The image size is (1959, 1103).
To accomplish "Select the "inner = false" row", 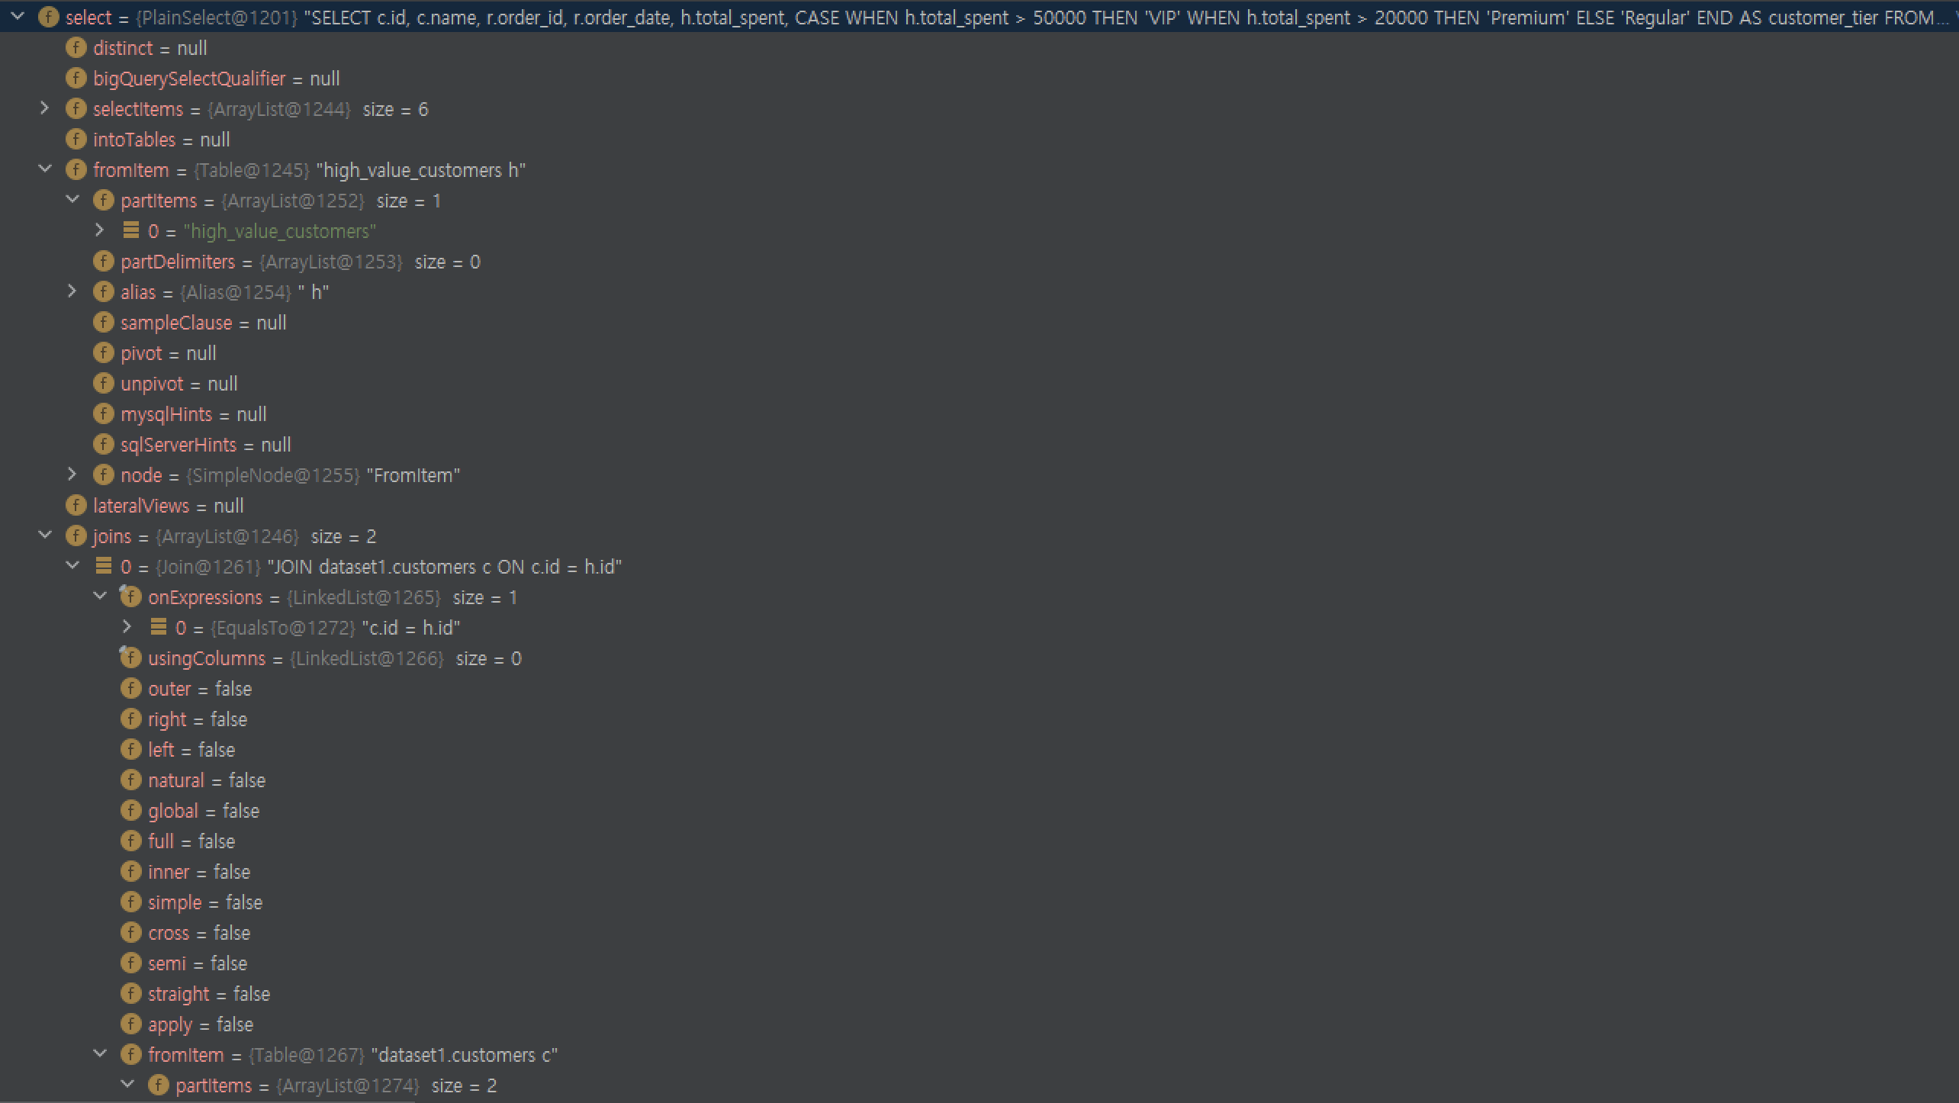I will pyautogui.click(x=979, y=872).
